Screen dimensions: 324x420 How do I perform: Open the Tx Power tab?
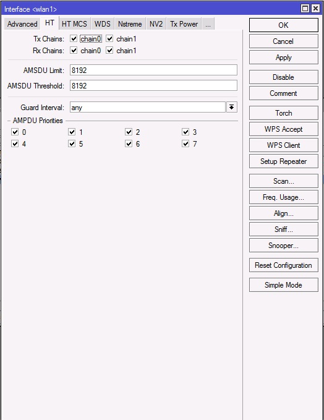(184, 24)
